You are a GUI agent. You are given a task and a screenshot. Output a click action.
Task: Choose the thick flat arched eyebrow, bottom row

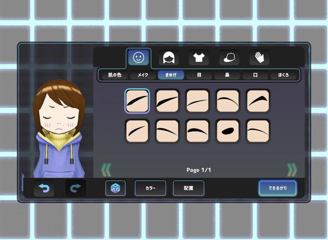tap(197, 131)
